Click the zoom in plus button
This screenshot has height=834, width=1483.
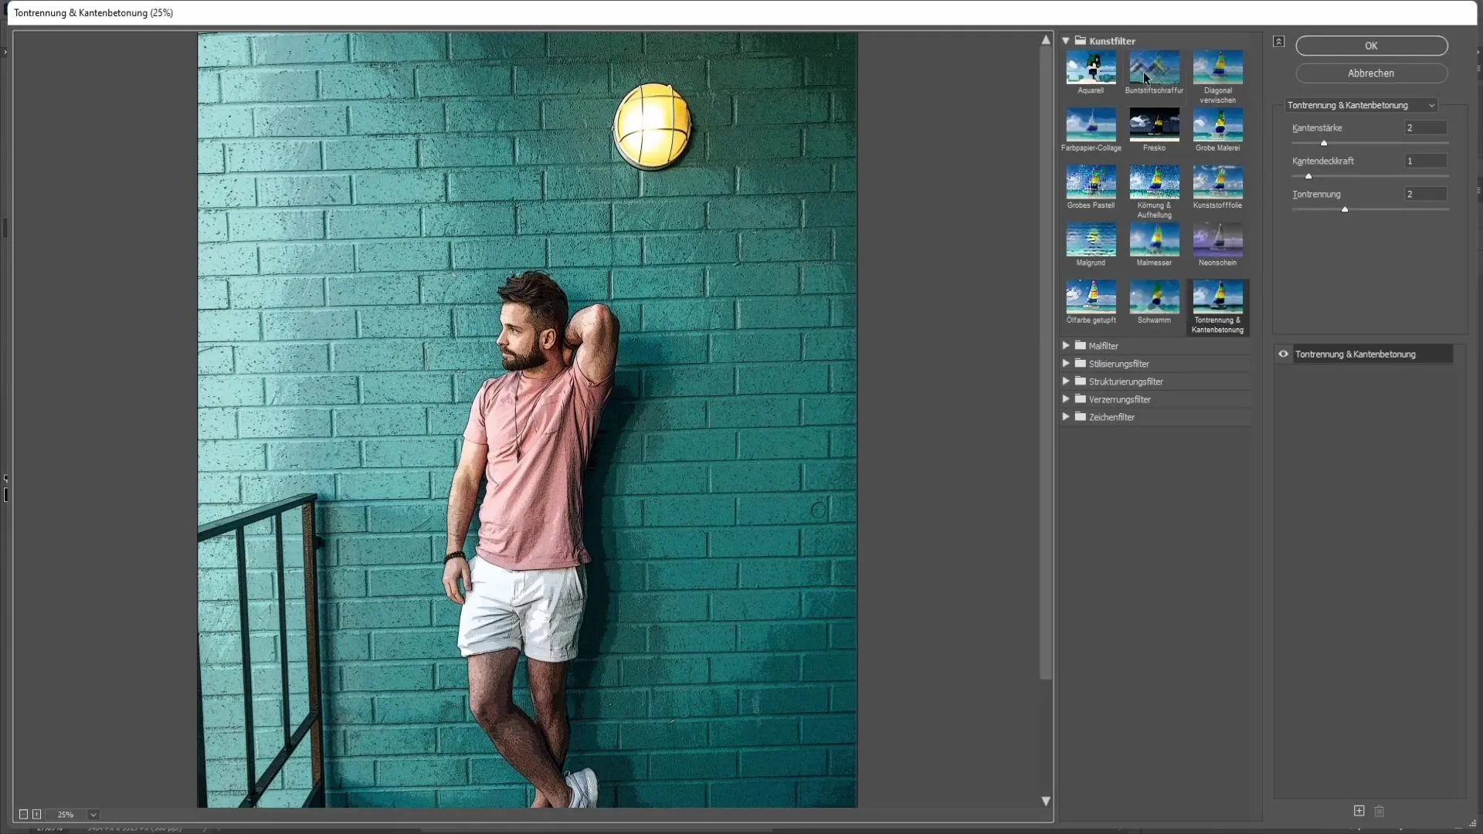click(x=36, y=814)
